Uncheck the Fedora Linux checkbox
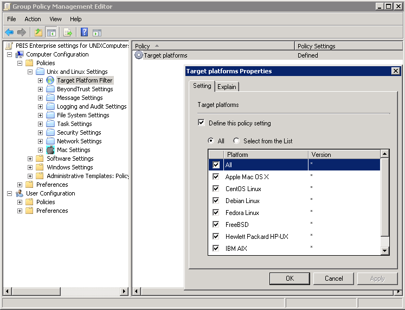405x310 pixels. point(216,212)
